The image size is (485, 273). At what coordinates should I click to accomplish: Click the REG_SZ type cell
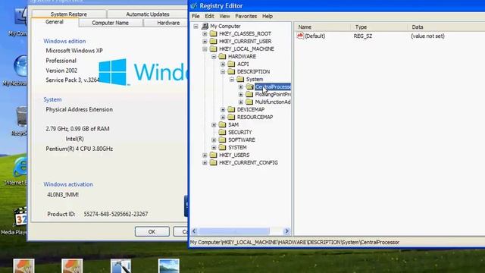click(363, 36)
